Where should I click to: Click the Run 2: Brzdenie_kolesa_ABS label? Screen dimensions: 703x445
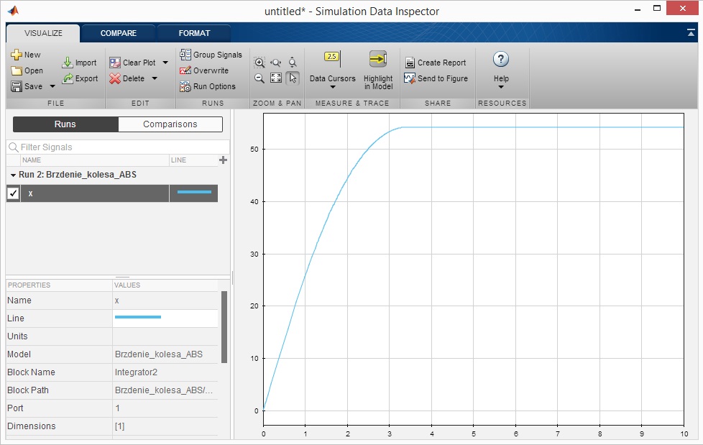78,175
